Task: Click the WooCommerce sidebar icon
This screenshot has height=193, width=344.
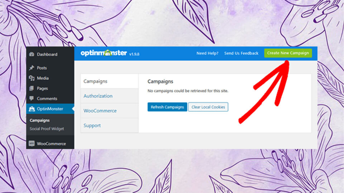Action: tap(32, 144)
